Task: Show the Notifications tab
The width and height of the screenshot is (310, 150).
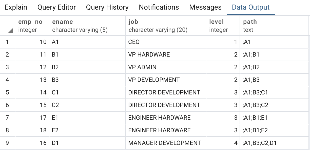Action: (159, 8)
